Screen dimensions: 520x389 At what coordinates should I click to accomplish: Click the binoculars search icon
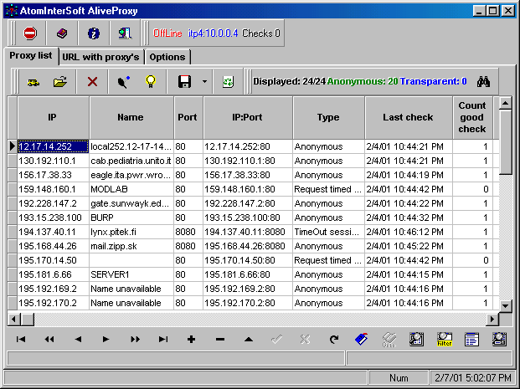tap(483, 81)
